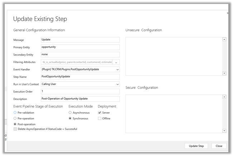Click Secure Configuration scroll down arrow
Screen dimensions: 233x156
click(224, 131)
